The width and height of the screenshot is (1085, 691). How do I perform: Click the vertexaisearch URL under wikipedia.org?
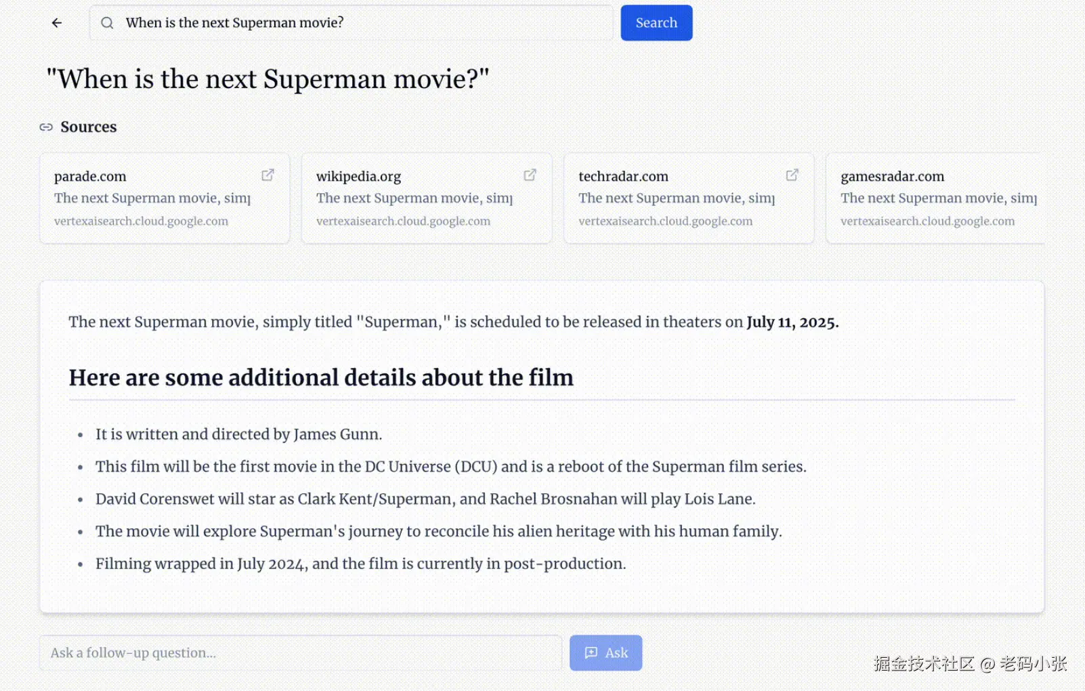coord(403,222)
